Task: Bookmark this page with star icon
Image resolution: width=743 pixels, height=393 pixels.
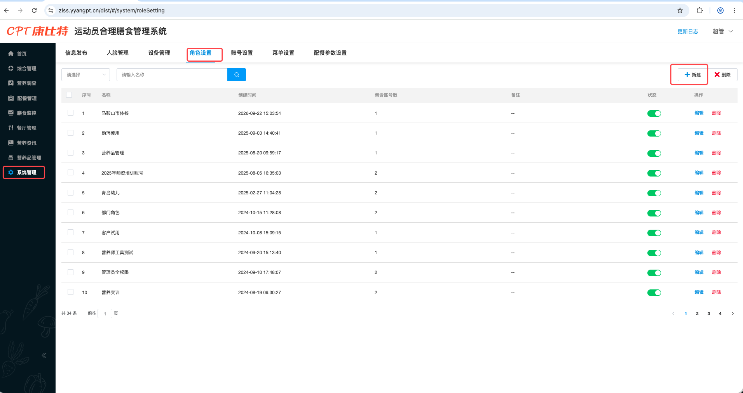Action: [680, 10]
